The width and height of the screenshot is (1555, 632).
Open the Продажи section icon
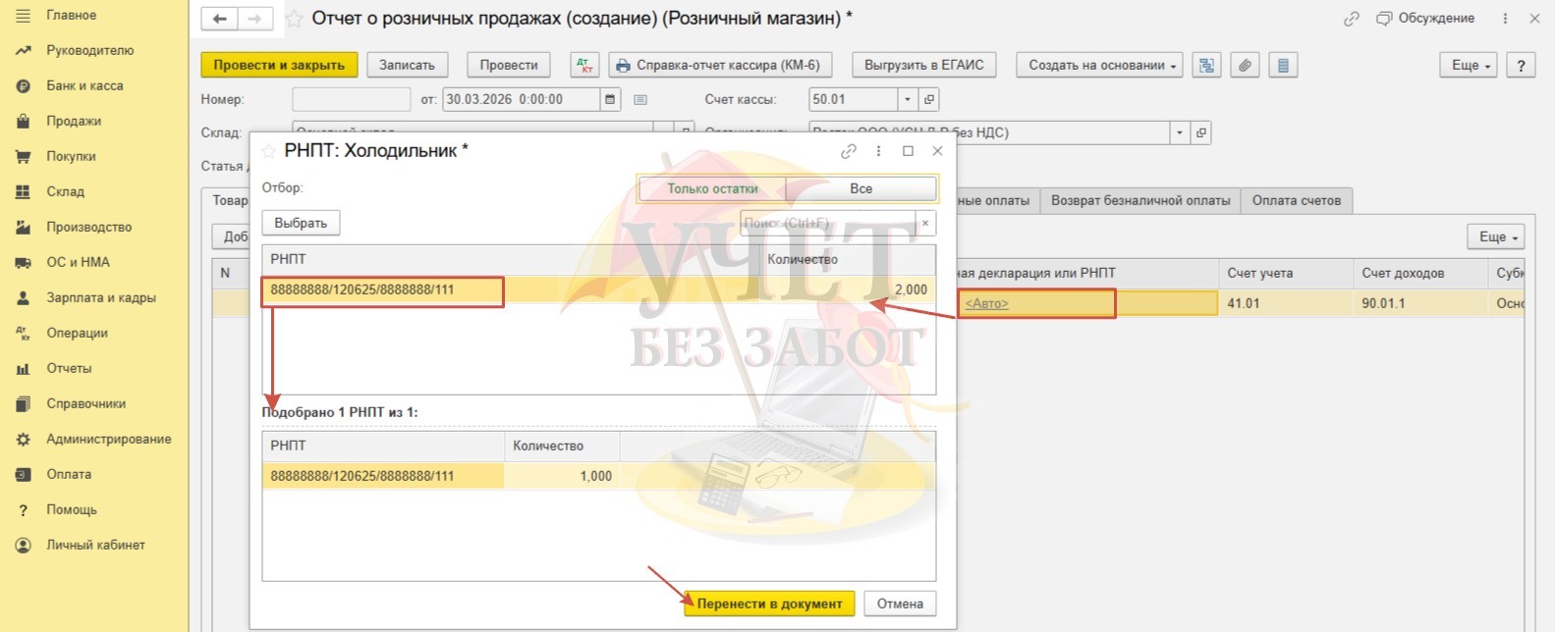(x=24, y=121)
